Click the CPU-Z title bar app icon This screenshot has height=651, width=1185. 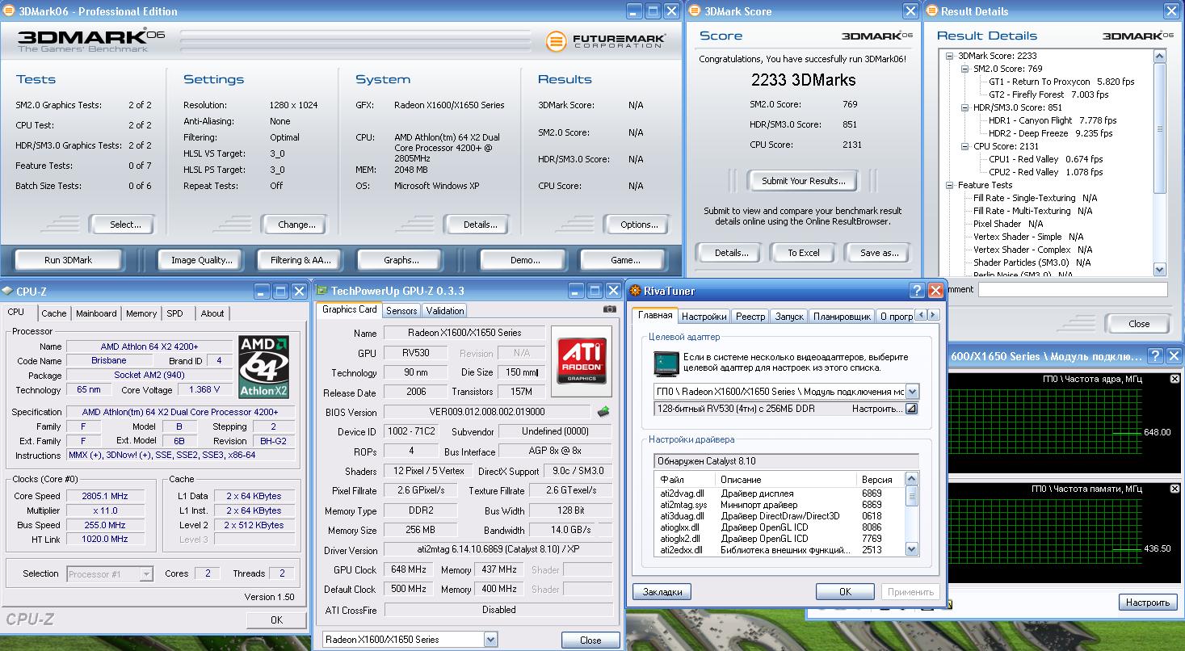(8, 291)
